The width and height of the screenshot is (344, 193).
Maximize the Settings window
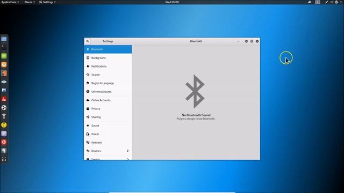click(252, 41)
